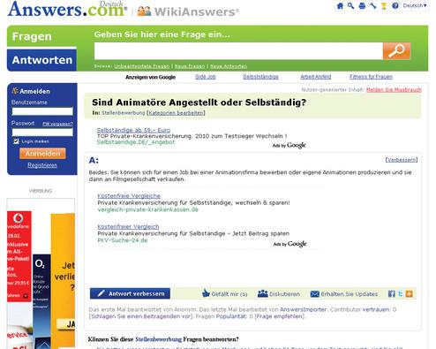Click vergleich-private-krankenkassen.de URL
Image resolution: width=436 pixels, height=349 pixels.
pyautogui.click(x=147, y=209)
